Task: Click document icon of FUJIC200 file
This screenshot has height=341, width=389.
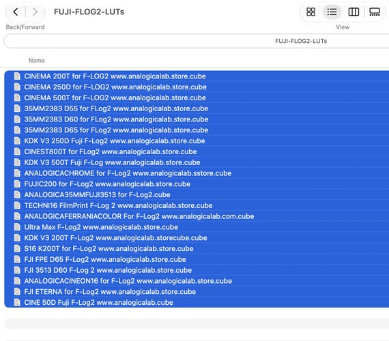Action: [17, 184]
